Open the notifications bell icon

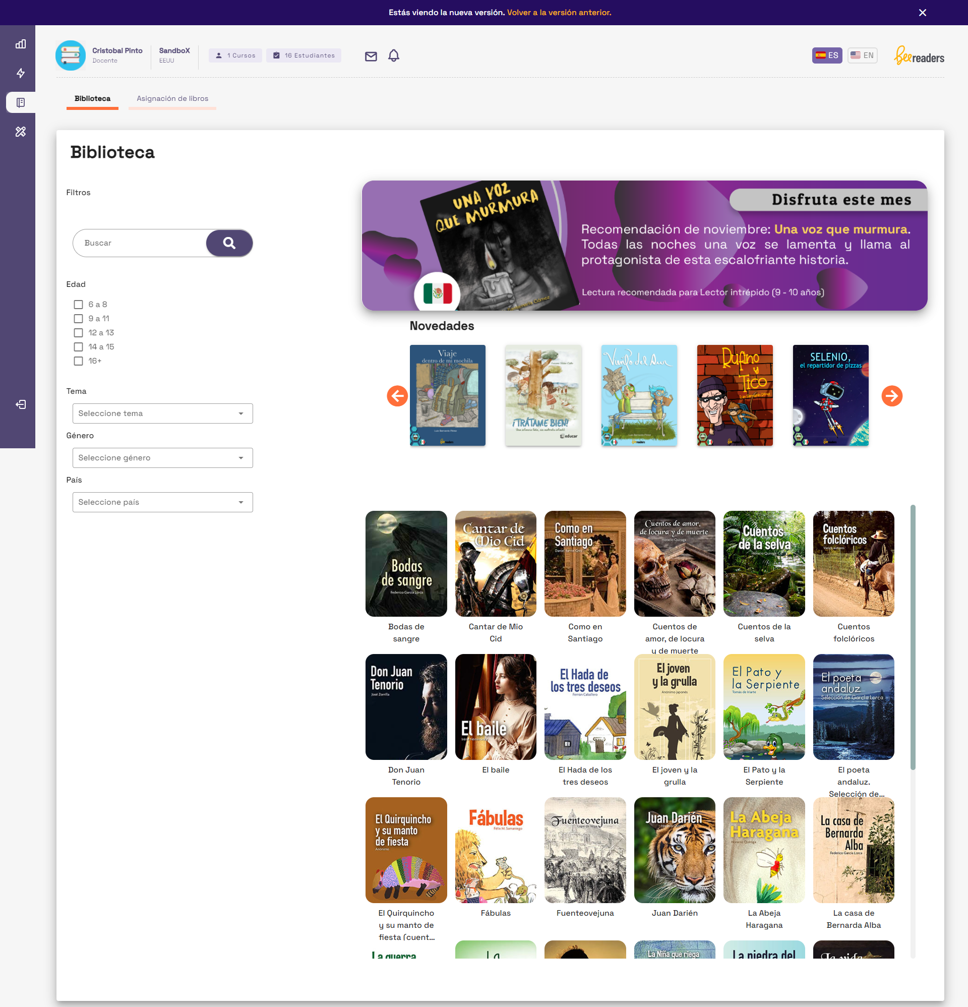tap(394, 55)
